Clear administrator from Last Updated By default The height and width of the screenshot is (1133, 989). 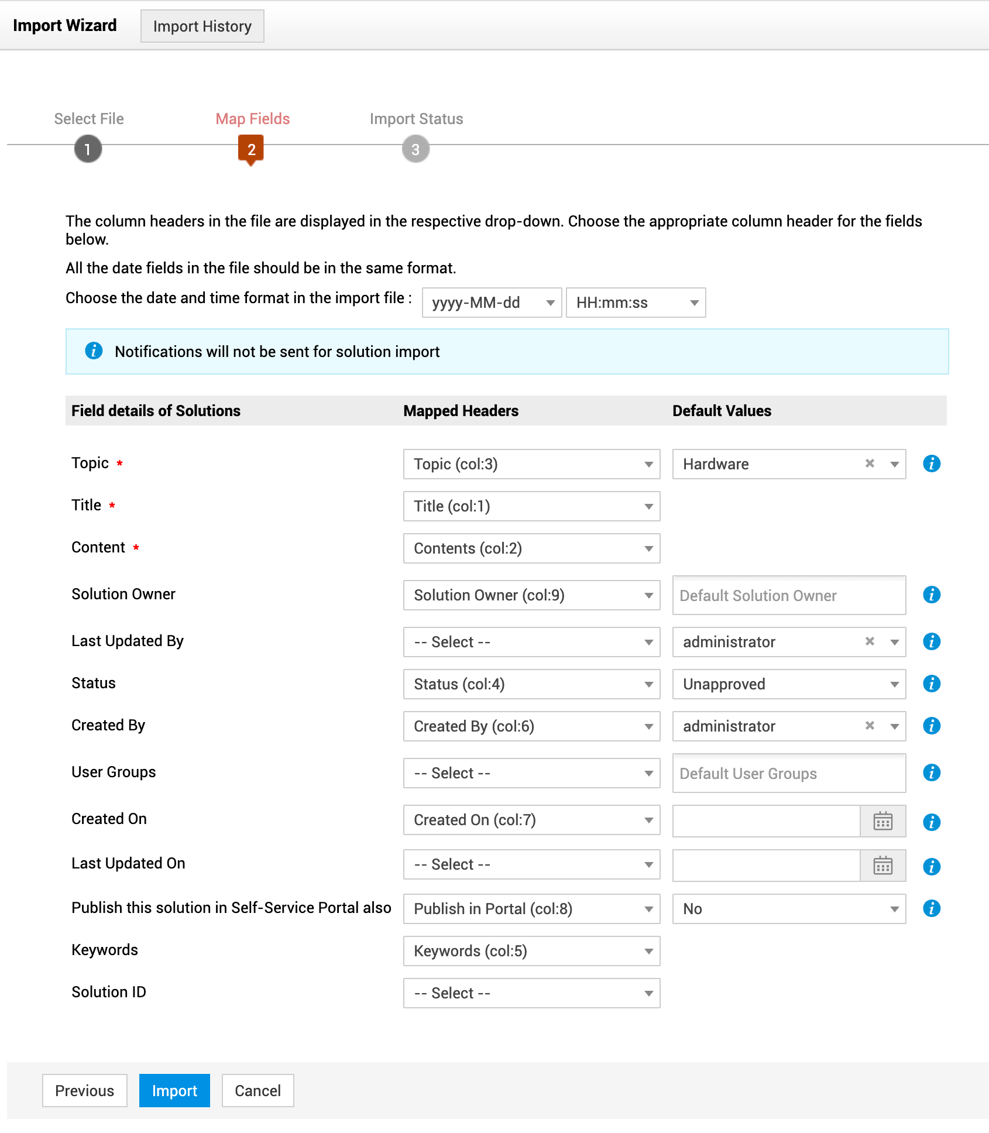[870, 641]
